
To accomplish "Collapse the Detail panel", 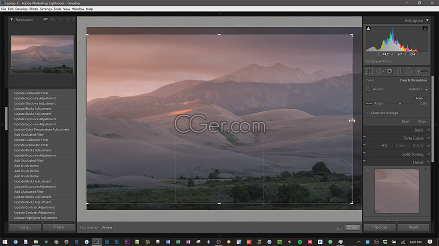I will point(428,162).
